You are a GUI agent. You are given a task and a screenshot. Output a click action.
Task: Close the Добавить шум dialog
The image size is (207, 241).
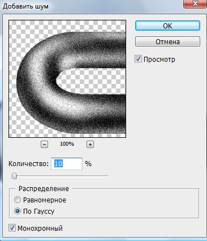click(195, 4)
